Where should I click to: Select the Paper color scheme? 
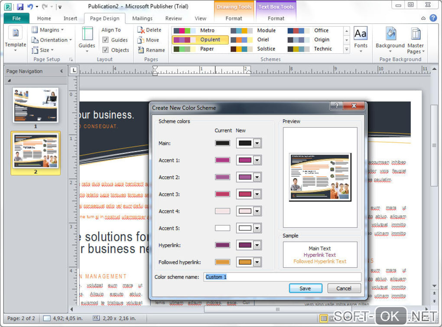[x=200, y=49]
